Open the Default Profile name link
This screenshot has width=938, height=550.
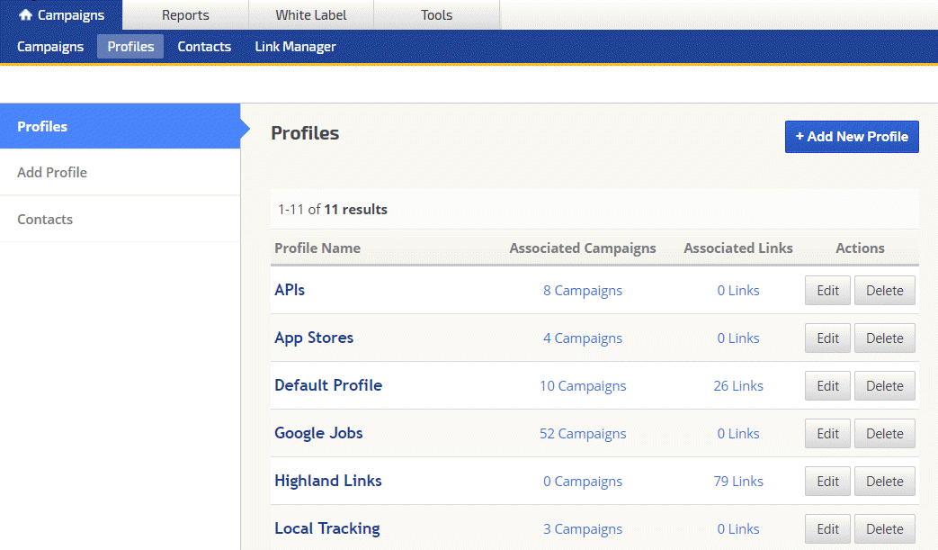pos(328,385)
